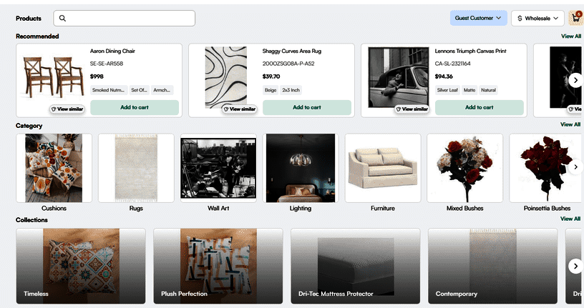Add Shaggy Curves Area Rug to cart
This screenshot has height=308, width=584.
[306, 107]
